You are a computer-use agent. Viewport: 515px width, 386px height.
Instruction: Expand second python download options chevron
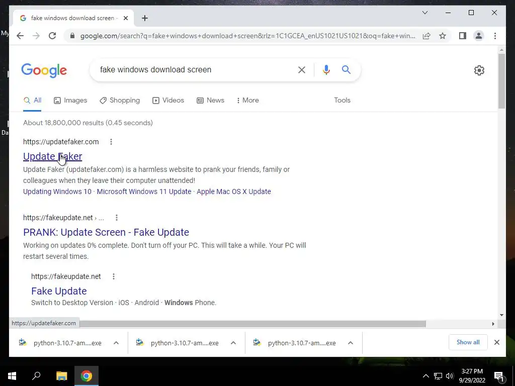[x=233, y=343]
